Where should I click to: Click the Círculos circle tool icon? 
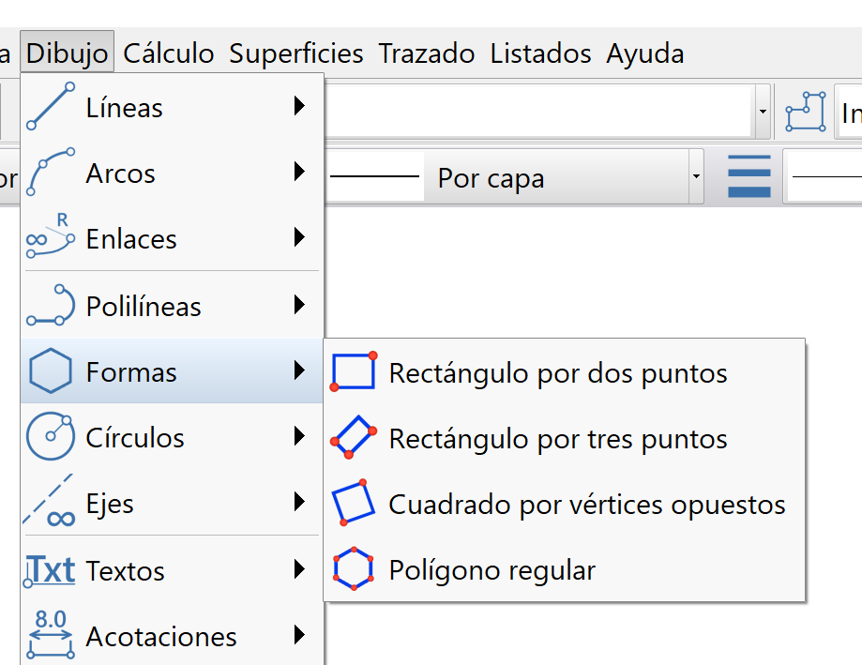click(x=49, y=437)
